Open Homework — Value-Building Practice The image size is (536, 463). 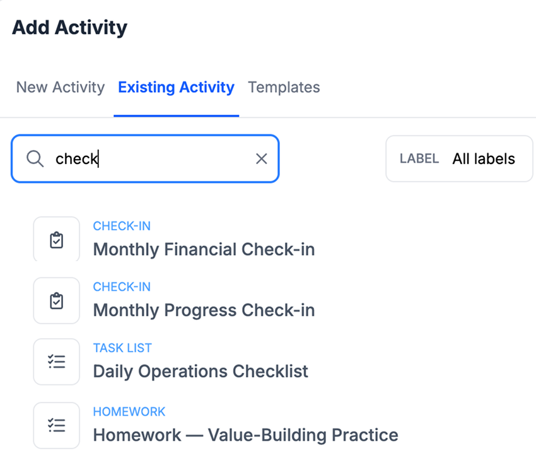(245, 435)
